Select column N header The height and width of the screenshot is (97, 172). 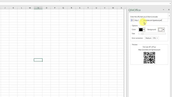[38, 8]
